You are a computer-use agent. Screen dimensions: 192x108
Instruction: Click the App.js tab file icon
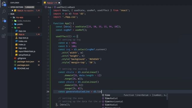click(x=45, y=3)
